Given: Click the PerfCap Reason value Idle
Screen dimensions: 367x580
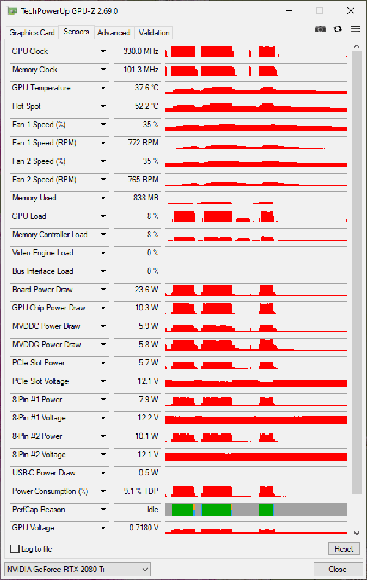Looking at the screenshot, I should [152, 509].
